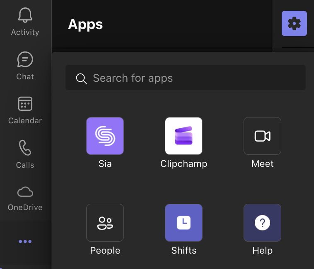Viewport: 314px width, 269px height.
Task: Click the Apps heading text
Action: [x=85, y=24]
